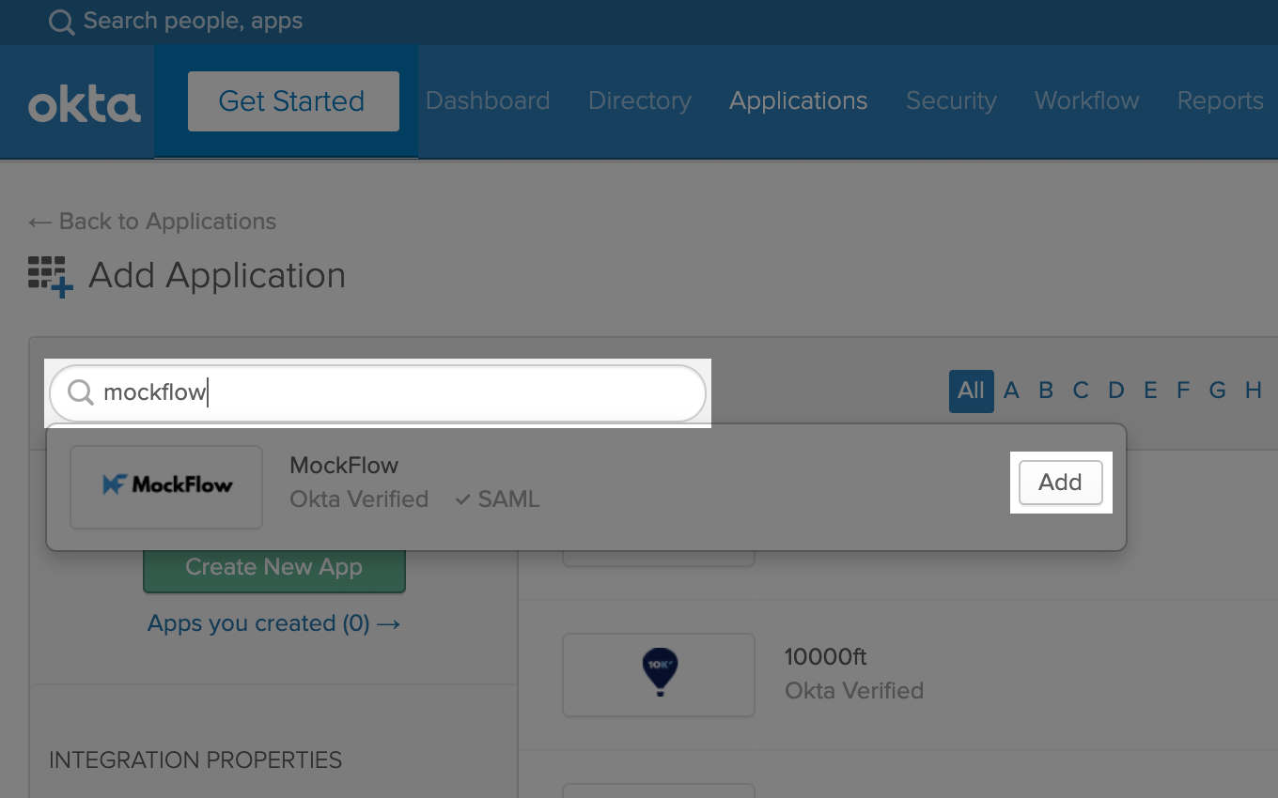This screenshot has height=798, width=1278.
Task: Filter apps by letter H
Action: tap(1254, 391)
